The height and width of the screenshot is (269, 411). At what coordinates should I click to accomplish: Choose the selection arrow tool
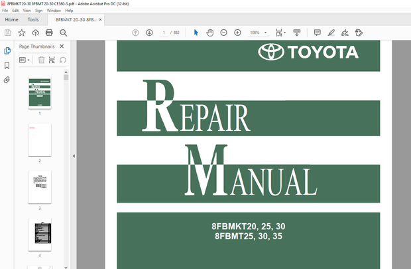tap(196, 33)
